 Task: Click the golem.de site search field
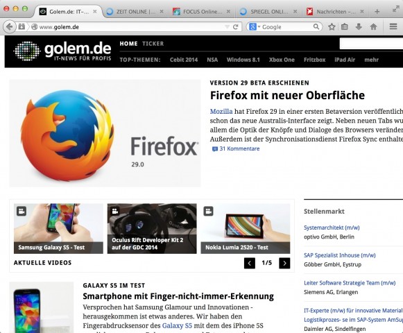[371, 44]
